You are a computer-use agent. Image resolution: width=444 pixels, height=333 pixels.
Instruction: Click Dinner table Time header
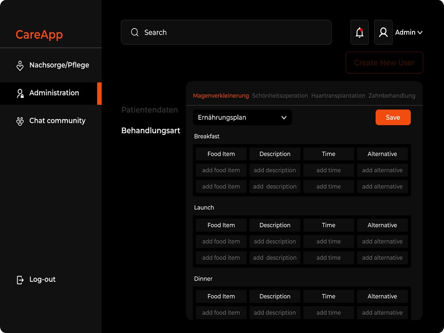click(329, 297)
